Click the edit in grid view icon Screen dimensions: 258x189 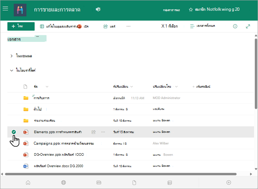pyautogui.click(x=42, y=26)
